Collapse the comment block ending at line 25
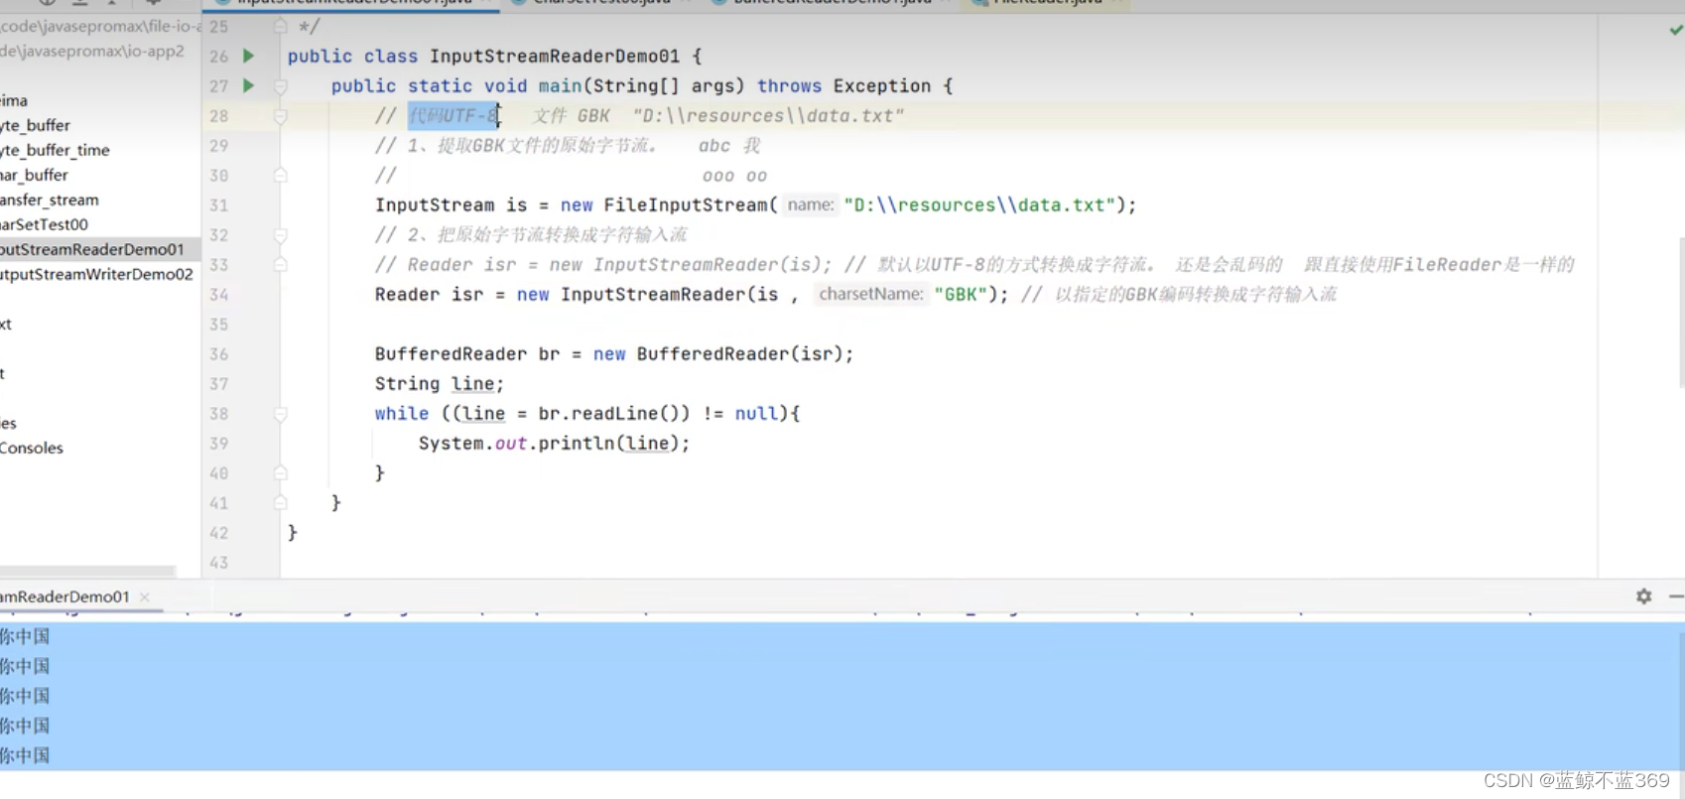Viewport: 1685px width, 799px height. [281, 26]
